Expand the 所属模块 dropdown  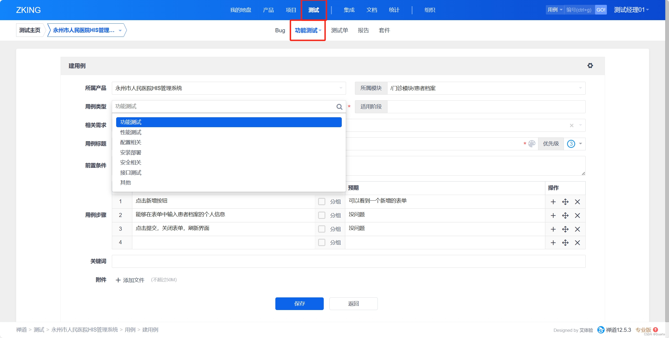pos(580,88)
